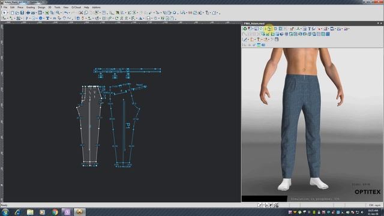Click the T icon in 3D window toolbar
Viewport: 384px width, 216px height.
coord(310,29)
